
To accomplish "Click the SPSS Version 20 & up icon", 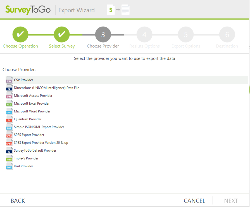I will pos(9,143).
